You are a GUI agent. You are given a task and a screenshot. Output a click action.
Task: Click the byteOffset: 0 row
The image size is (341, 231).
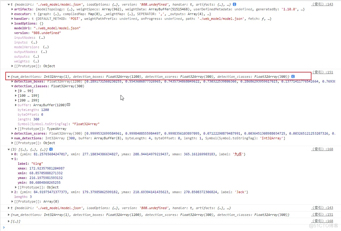coord(30,114)
